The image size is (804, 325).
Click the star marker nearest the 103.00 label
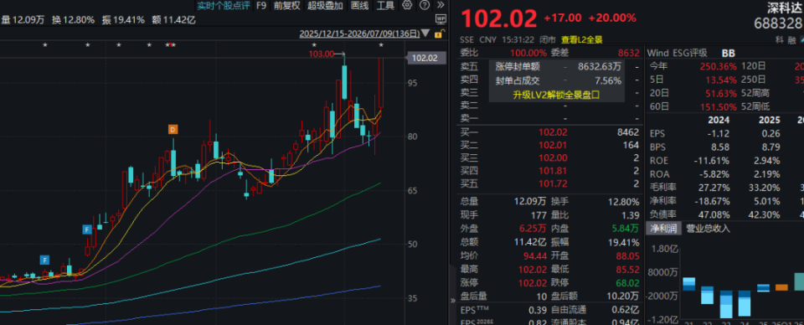click(x=314, y=45)
